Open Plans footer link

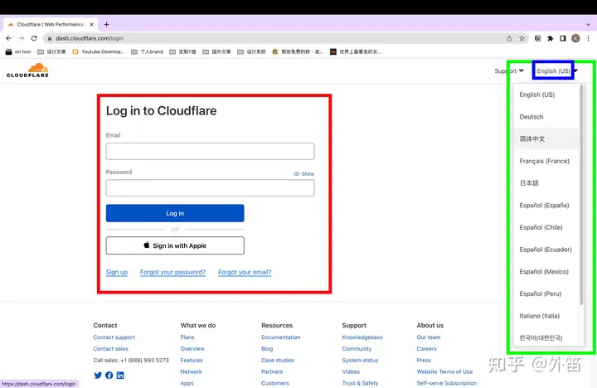pos(187,337)
